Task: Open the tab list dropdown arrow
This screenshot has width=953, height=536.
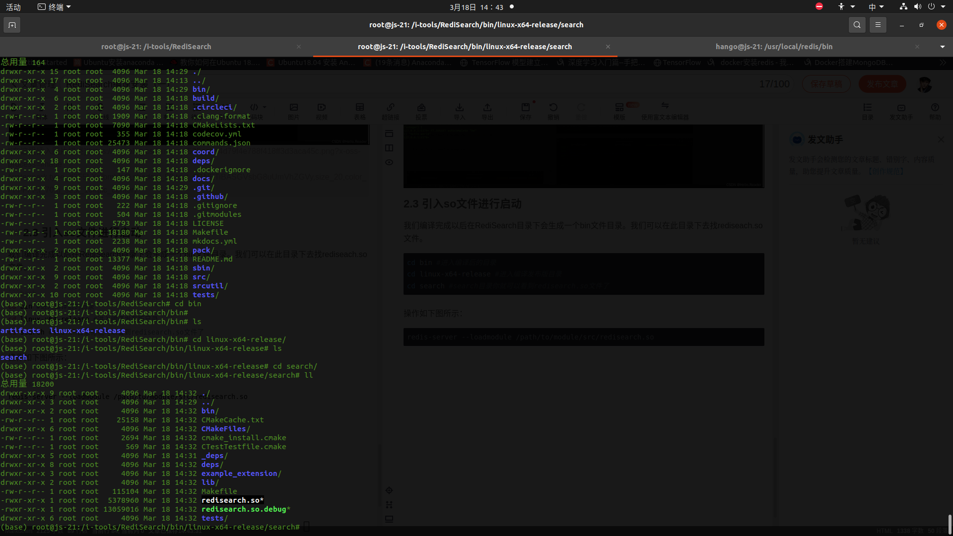Action: click(x=942, y=47)
